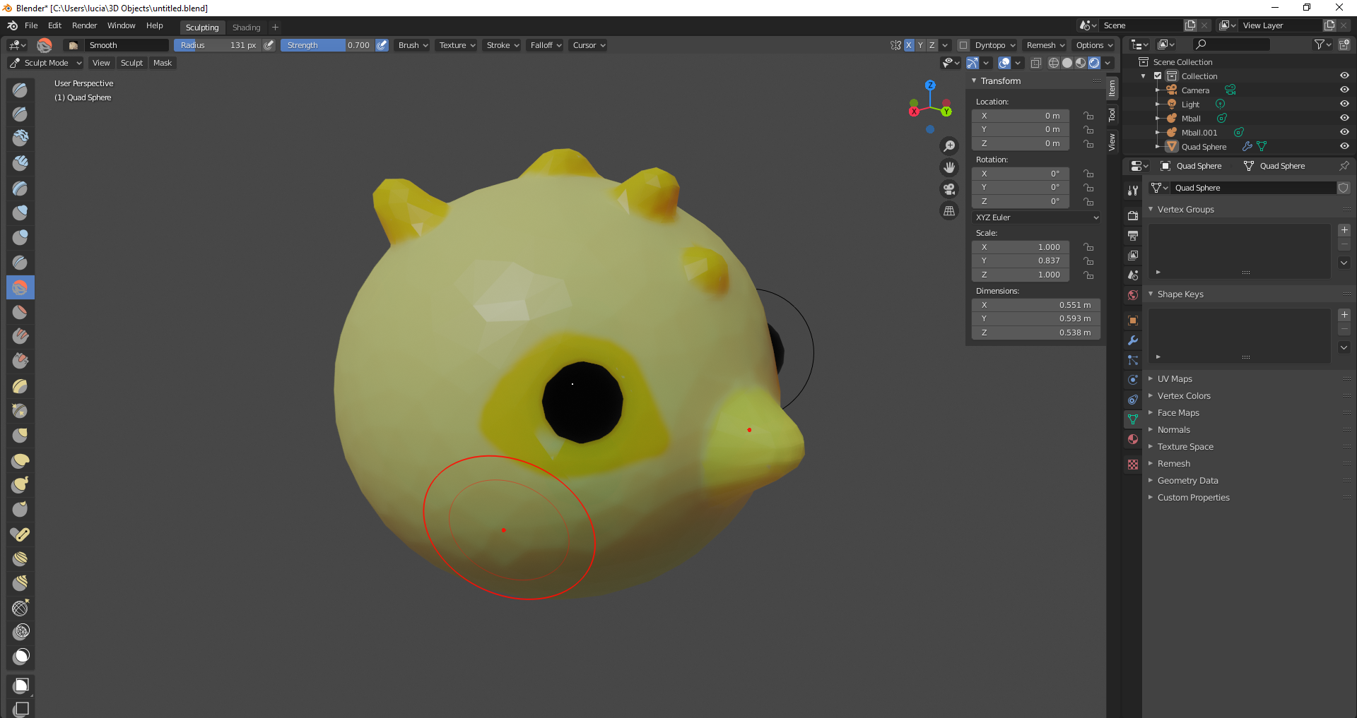Open the World properties tab
Screen dimensions: 1357x718
coord(1133,295)
